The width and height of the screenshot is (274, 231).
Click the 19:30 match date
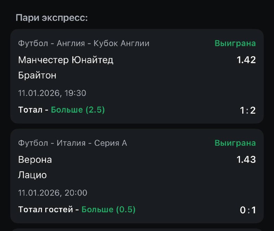coord(52,93)
